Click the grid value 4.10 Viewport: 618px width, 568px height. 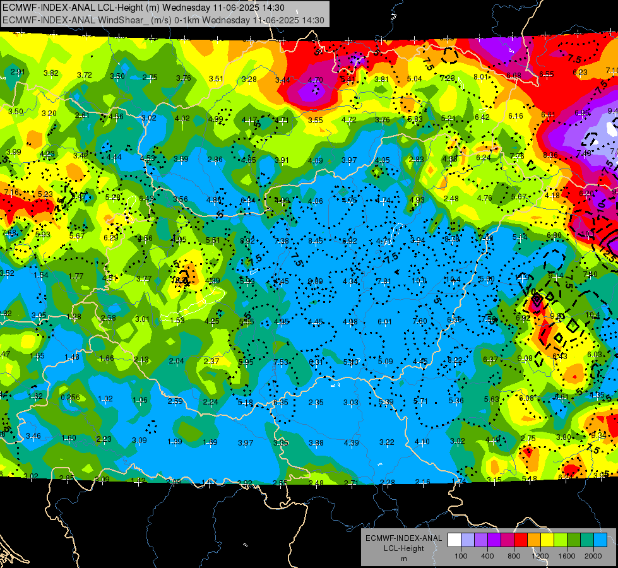422,442
